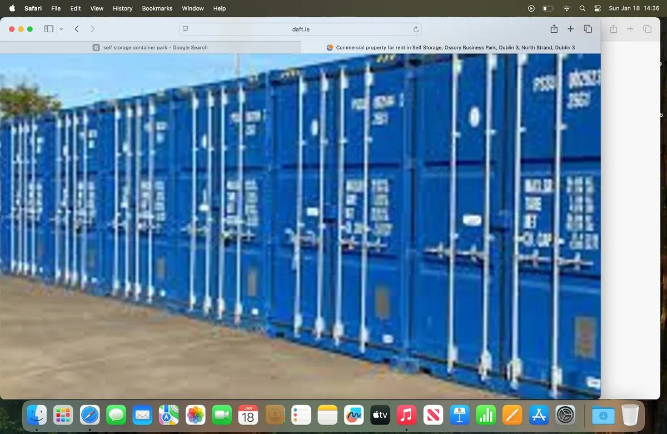This screenshot has height=434, width=667.
Task: Open the History menu
Action: [x=122, y=8]
